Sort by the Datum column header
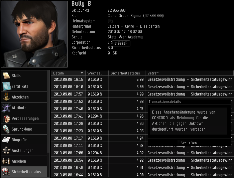234x178 pixels. point(68,73)
